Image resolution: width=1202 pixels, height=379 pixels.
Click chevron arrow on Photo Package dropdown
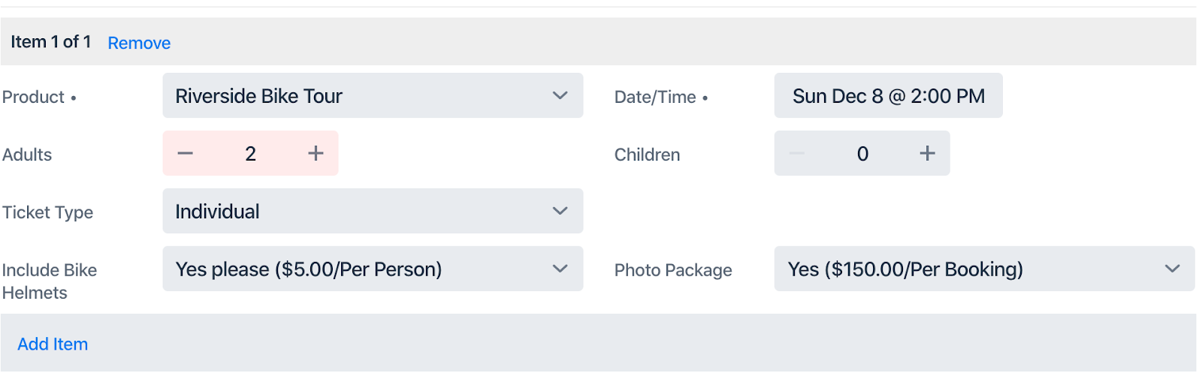[1172, 269]
